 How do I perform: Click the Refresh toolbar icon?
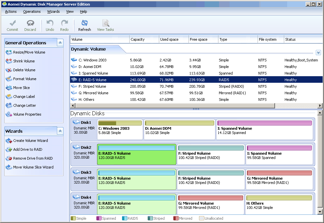tap(85, 23)
